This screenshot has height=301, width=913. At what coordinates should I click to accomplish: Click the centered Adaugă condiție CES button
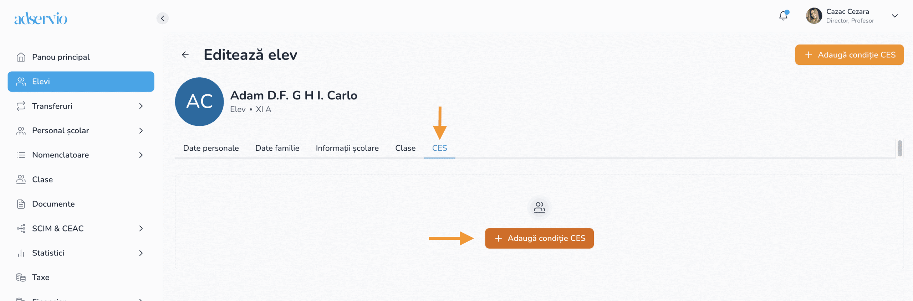539,238
